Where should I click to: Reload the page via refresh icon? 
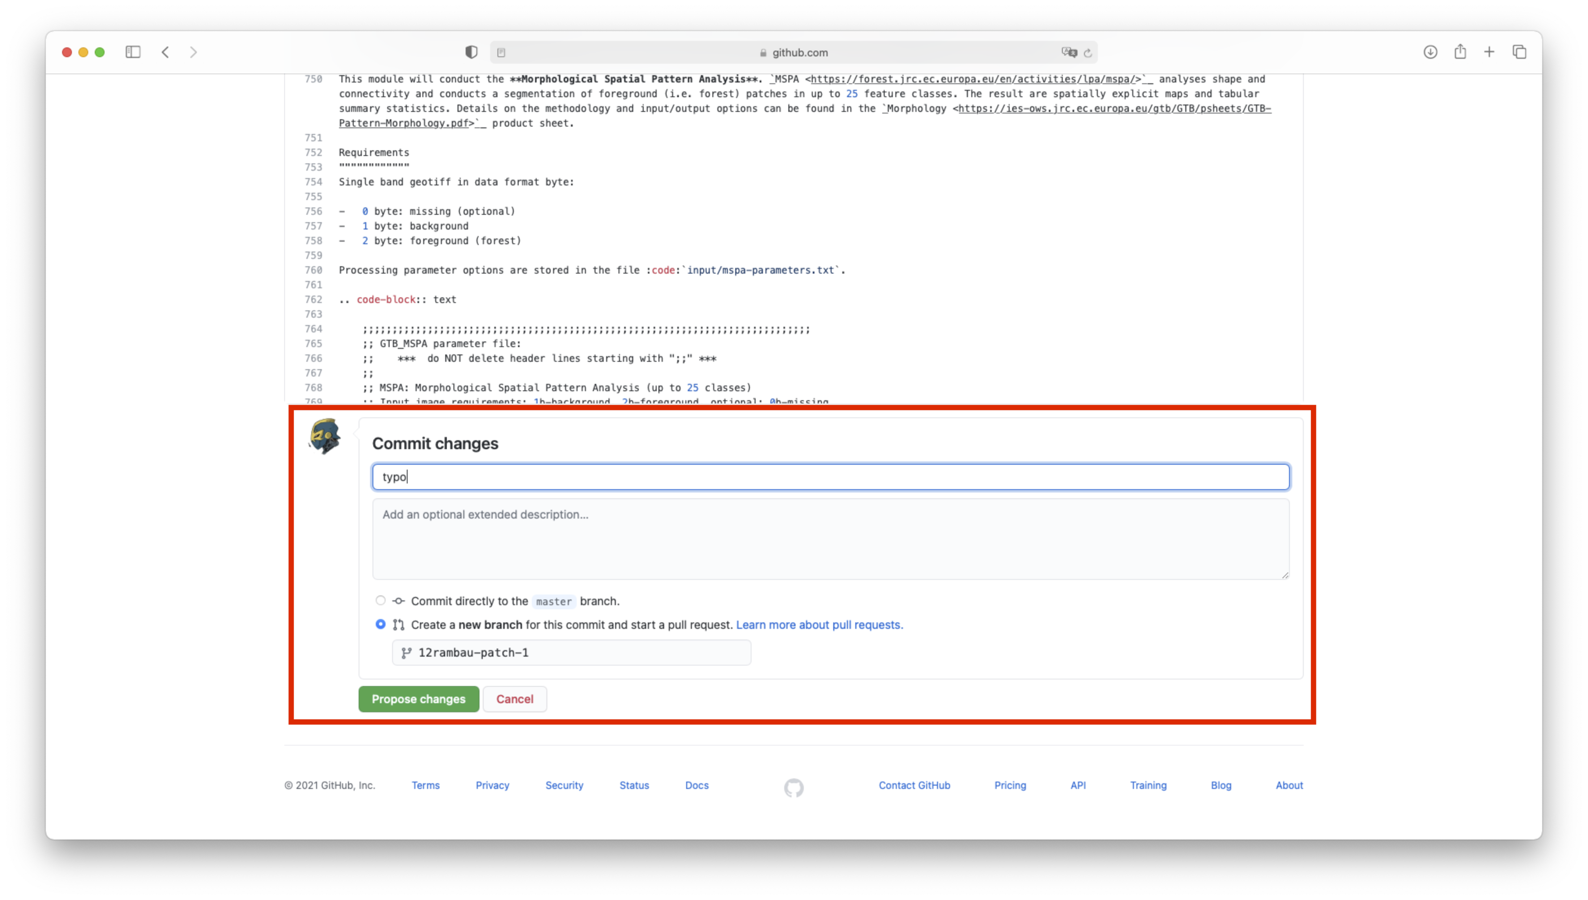(x=1088, y=53)
